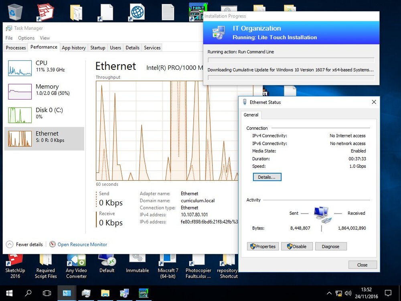
Task: Open the Recycle Bin desktop icon
Action: (15, 12)
